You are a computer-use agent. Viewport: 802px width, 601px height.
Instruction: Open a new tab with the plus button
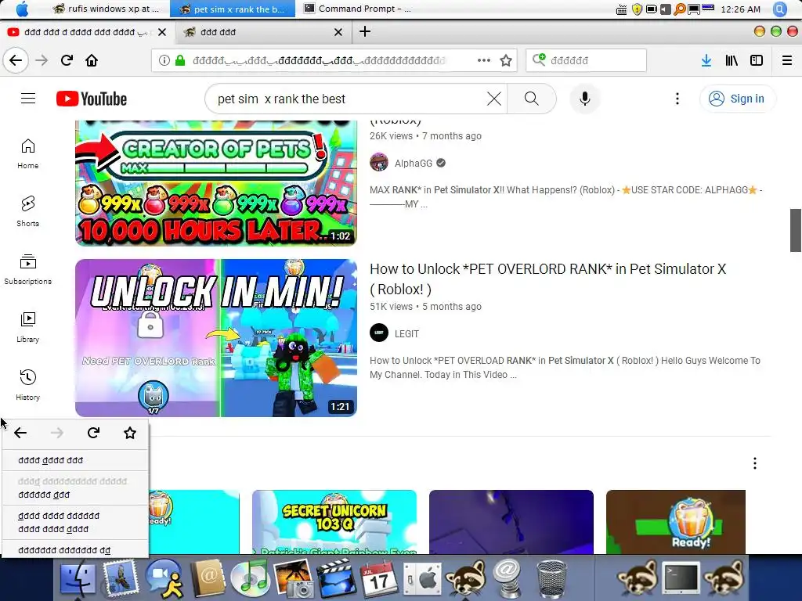click(x=365, y=31)
